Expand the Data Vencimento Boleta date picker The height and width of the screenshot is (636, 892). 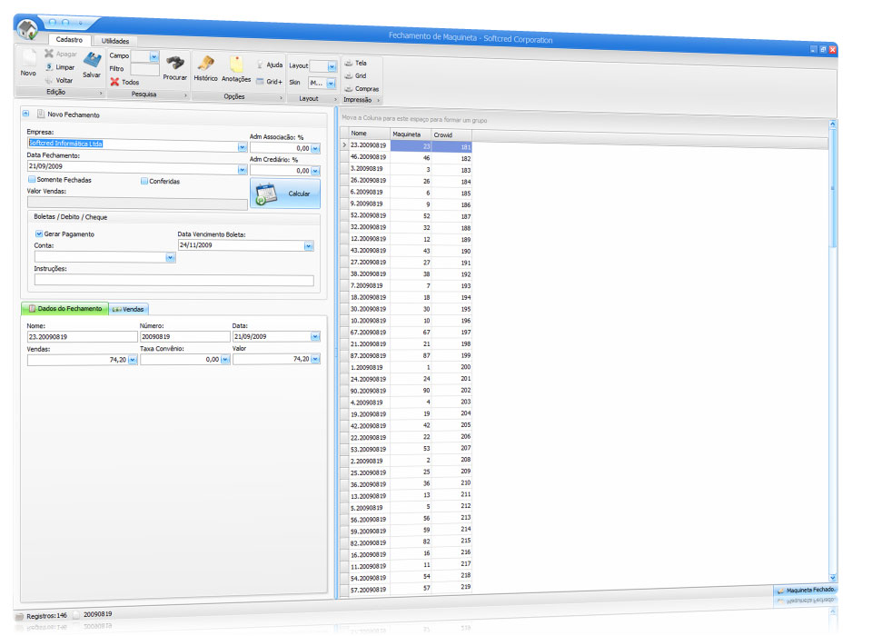309,245
